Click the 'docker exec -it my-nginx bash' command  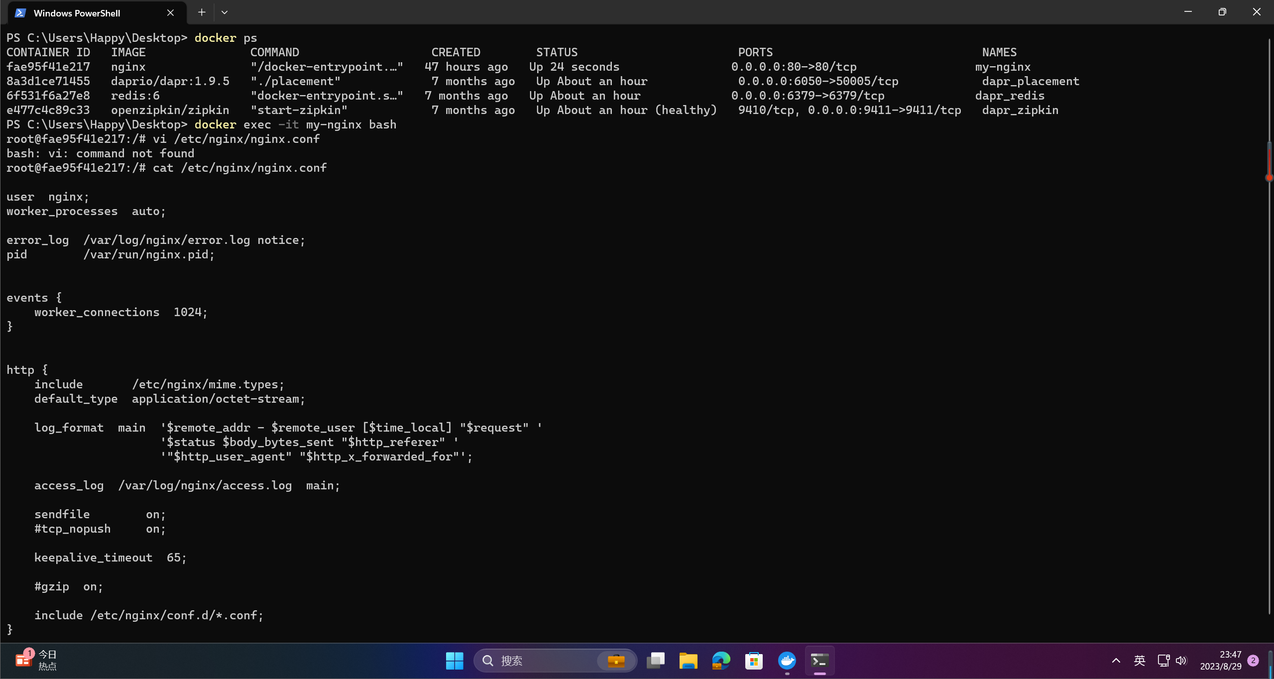295,124
